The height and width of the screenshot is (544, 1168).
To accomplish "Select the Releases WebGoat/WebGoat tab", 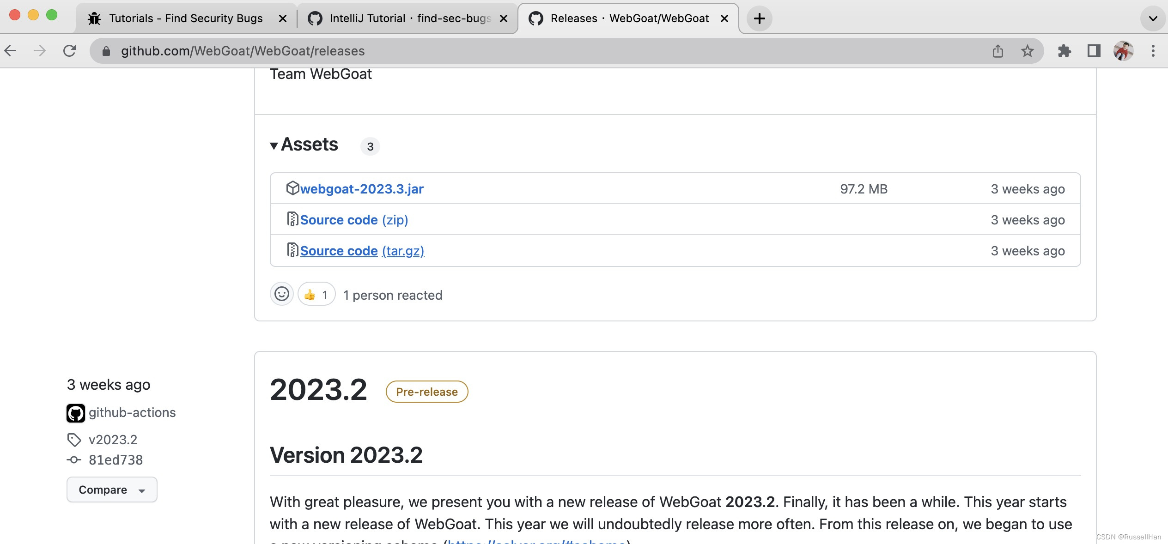I will (x=628, y=18).
